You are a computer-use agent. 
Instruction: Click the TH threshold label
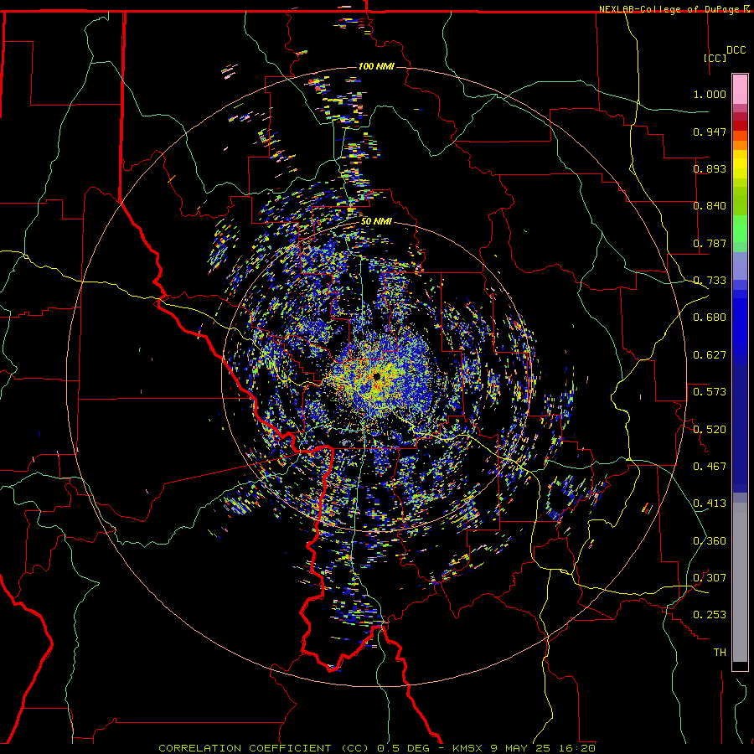tap(720, 653)
